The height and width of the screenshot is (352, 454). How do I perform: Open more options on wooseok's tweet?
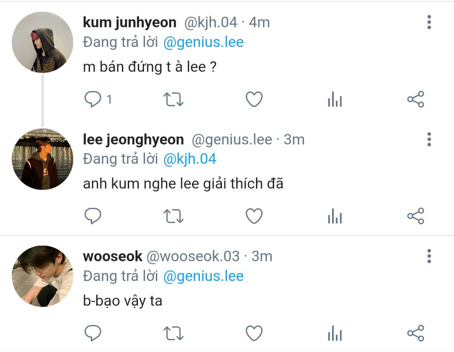[429, 256]
